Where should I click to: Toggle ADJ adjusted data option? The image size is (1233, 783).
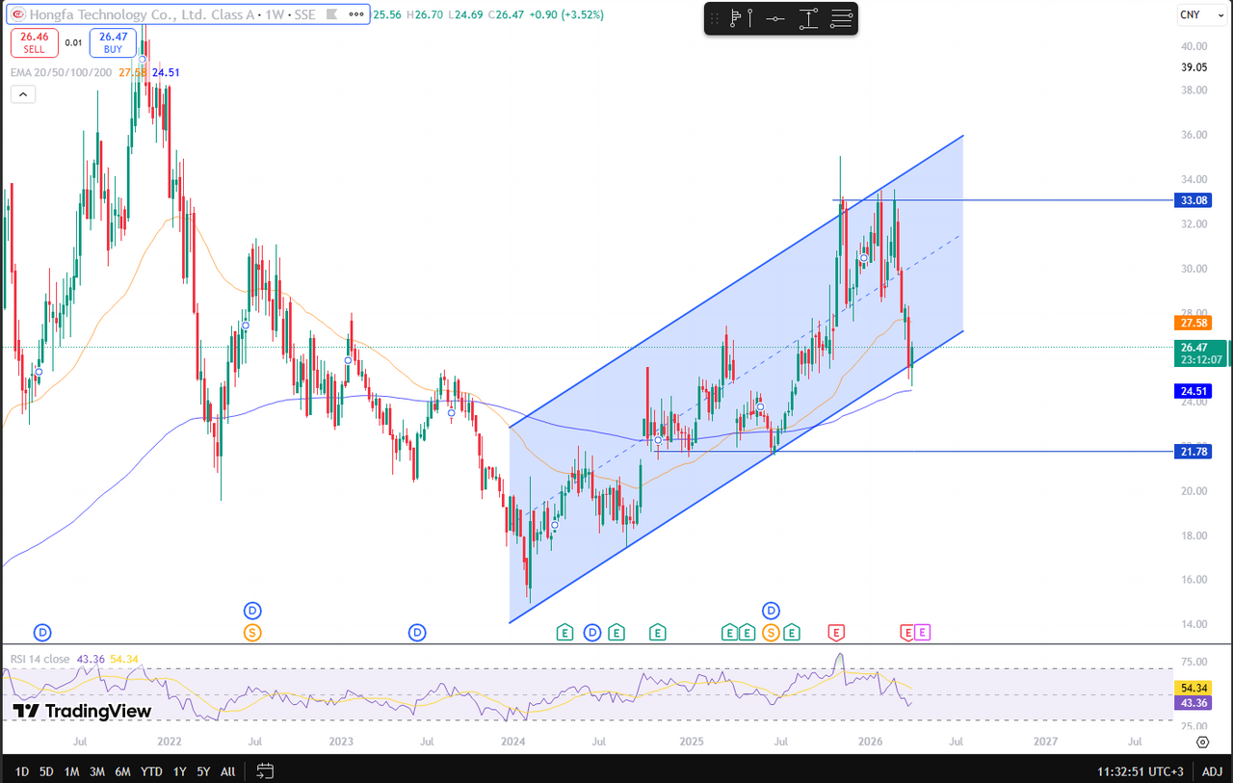pyautogui.click(x=1211, y=771)
